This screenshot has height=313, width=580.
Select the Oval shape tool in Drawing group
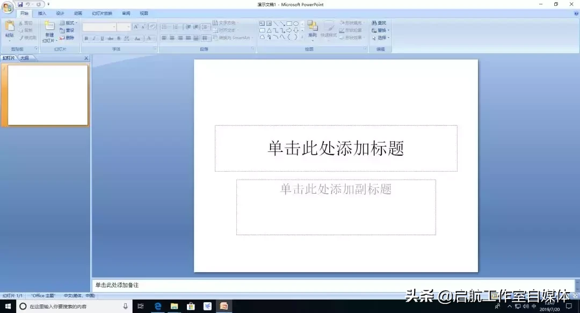pyautogui.click(x=296, y=23)
